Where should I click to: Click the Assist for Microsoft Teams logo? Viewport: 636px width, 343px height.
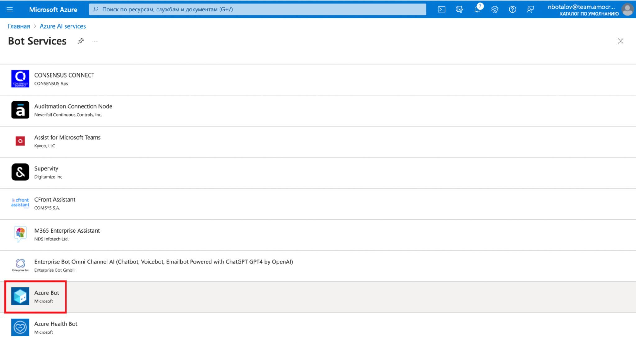tap(20, 141)
